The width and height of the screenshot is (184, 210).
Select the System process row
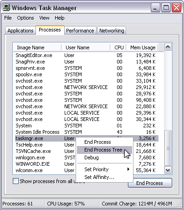click(87, 126)
